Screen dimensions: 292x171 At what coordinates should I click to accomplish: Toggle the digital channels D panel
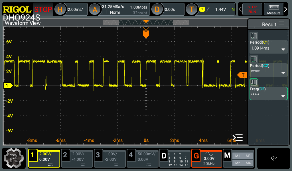164,156
